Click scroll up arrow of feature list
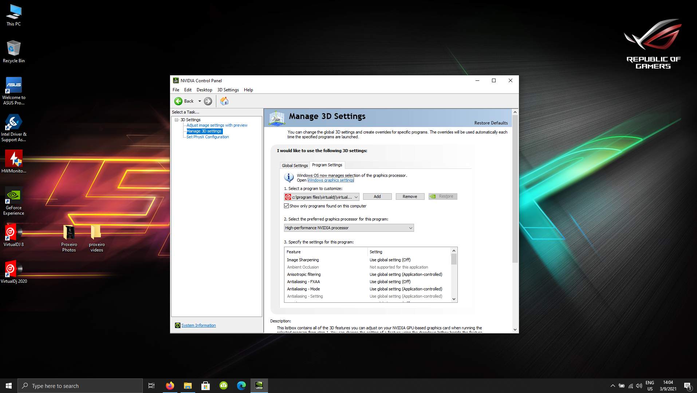 [454, 251]
